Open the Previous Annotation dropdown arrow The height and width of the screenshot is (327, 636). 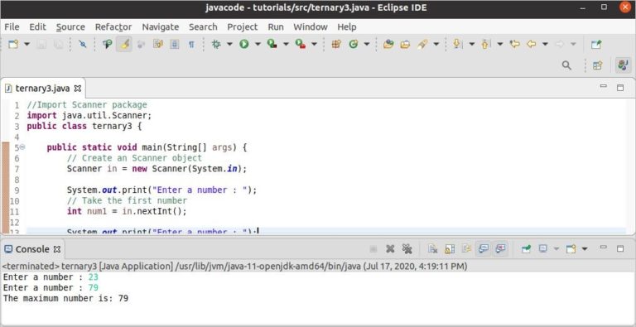500,44
